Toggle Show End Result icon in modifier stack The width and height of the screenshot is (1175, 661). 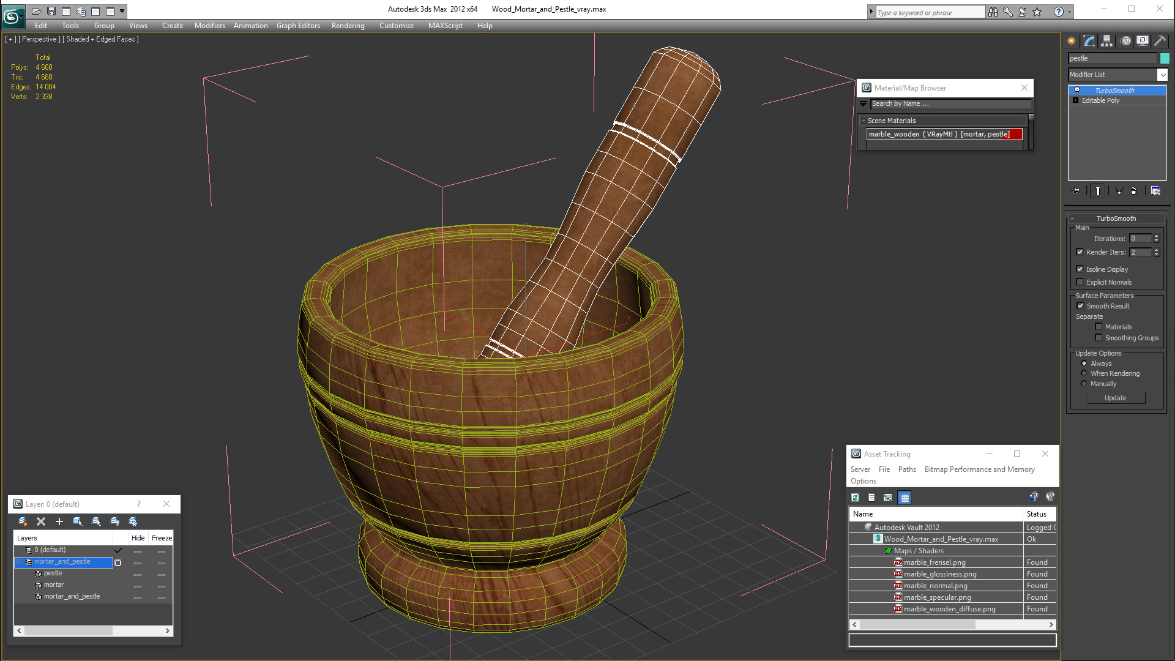(x=1098, y=191)
